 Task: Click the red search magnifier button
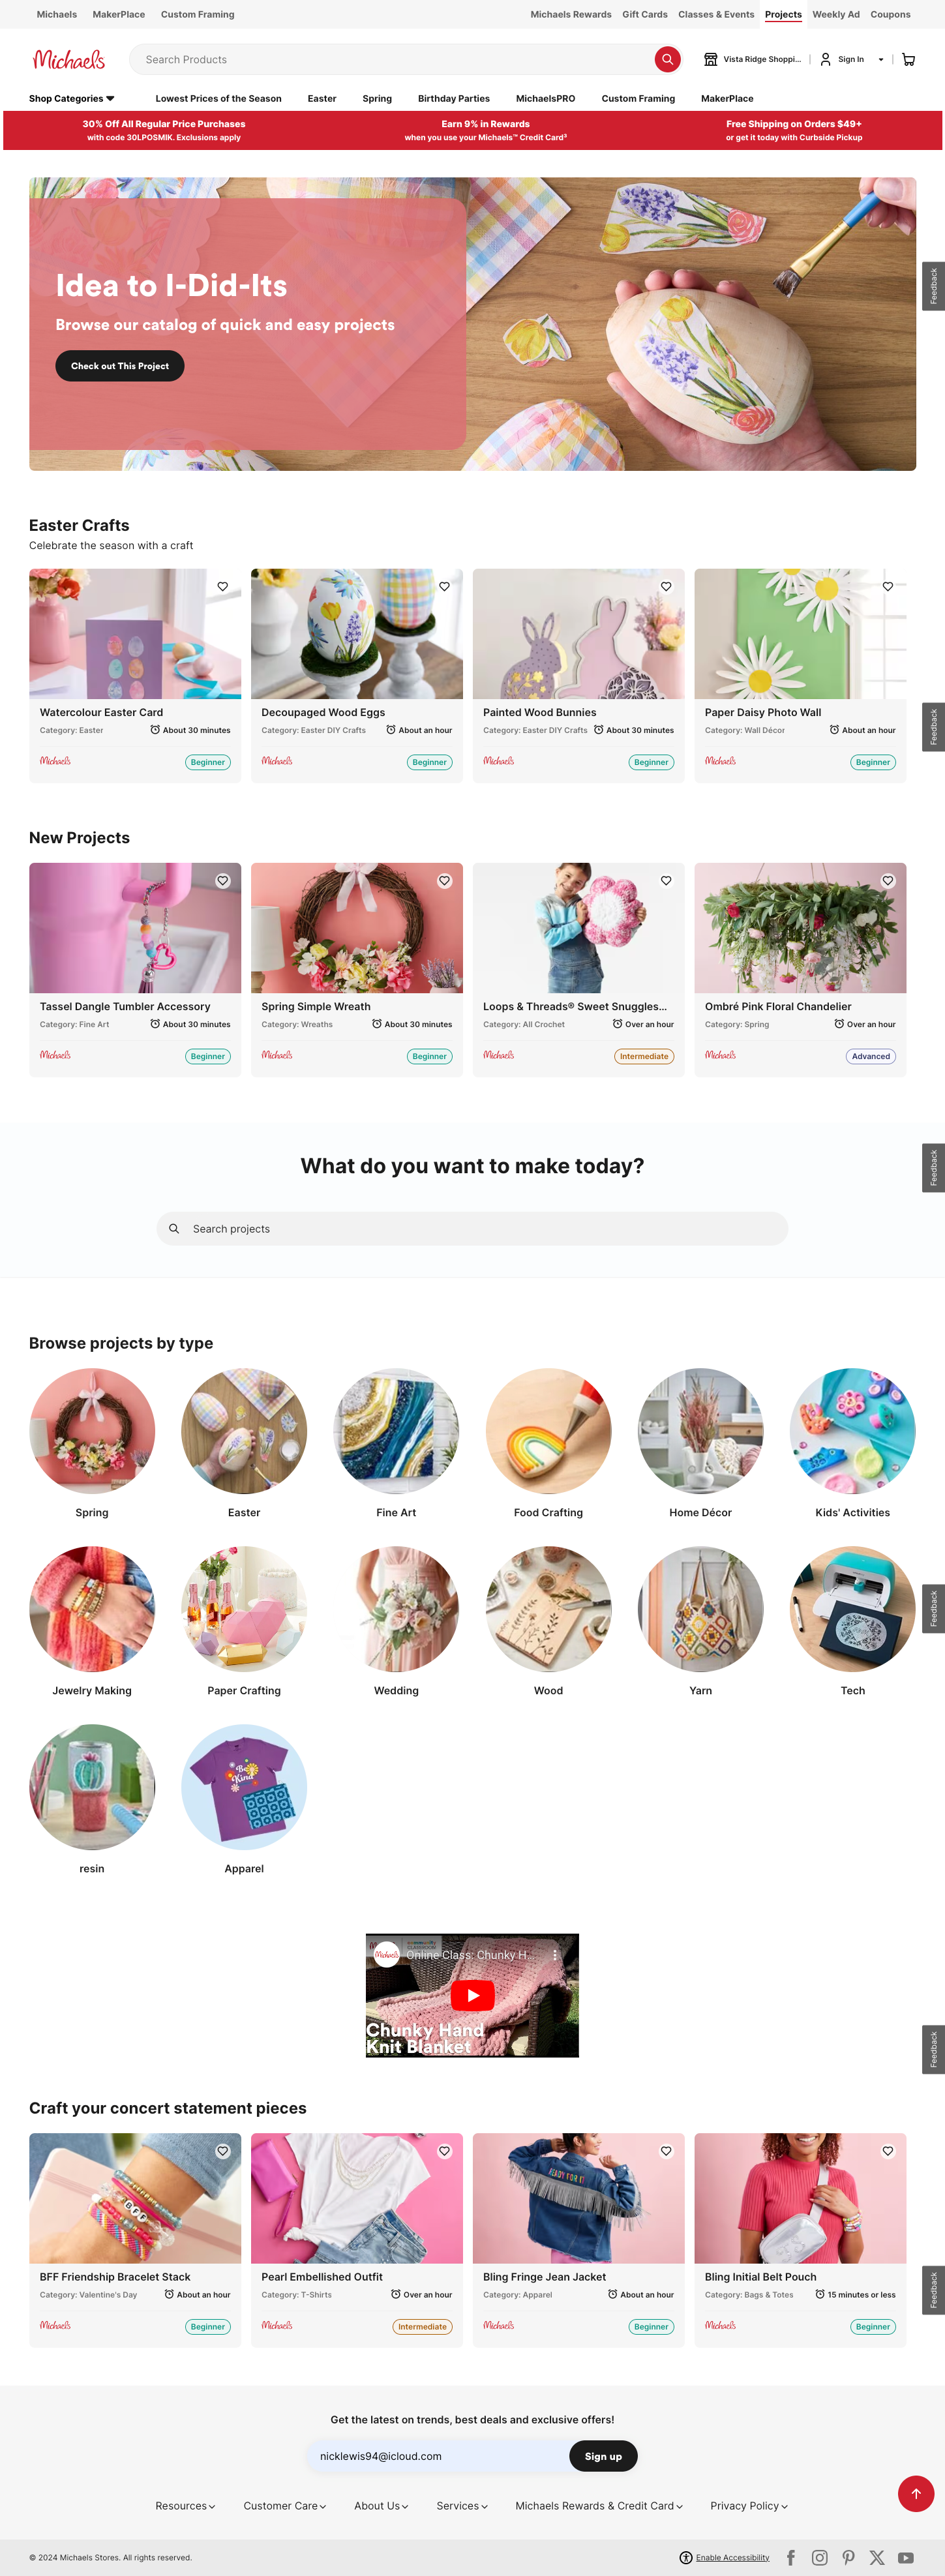667,59
